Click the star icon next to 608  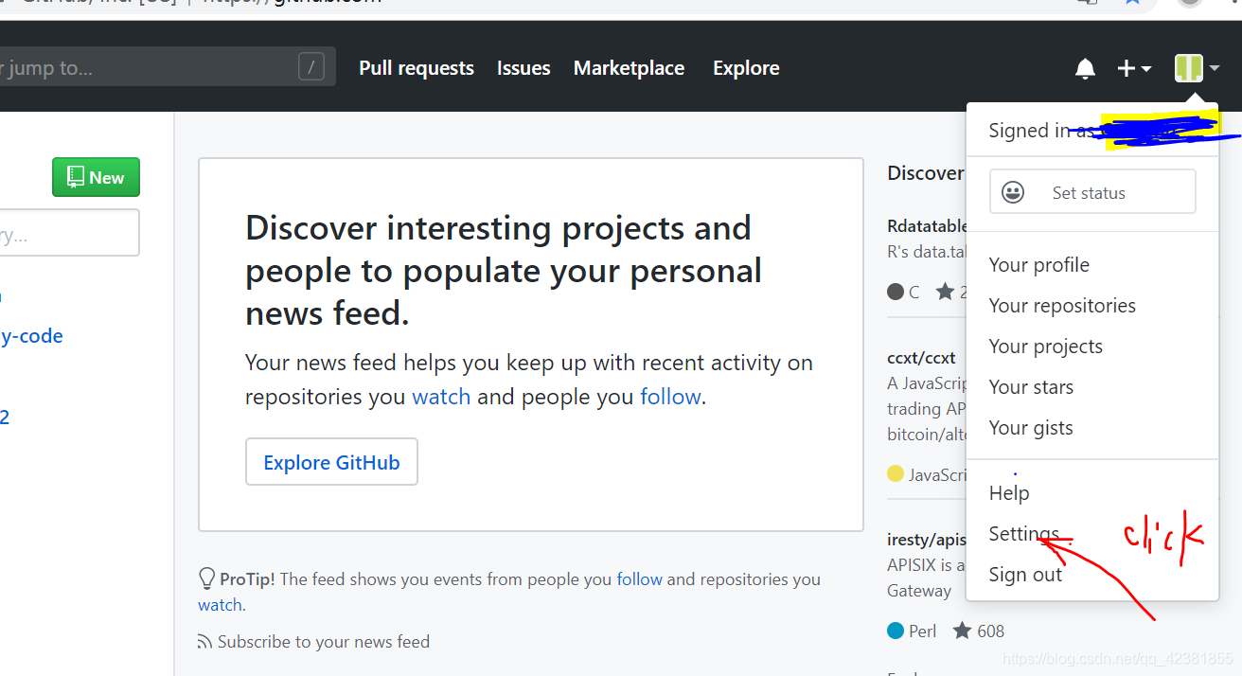tap(962, 631)
